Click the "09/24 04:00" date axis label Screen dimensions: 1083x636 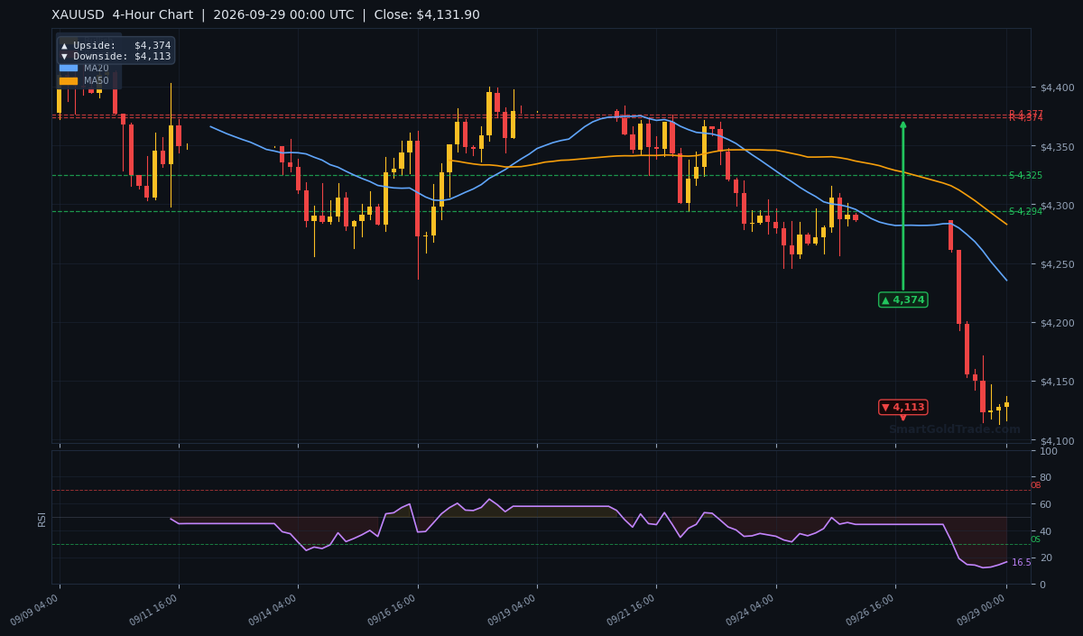[753, 610]
